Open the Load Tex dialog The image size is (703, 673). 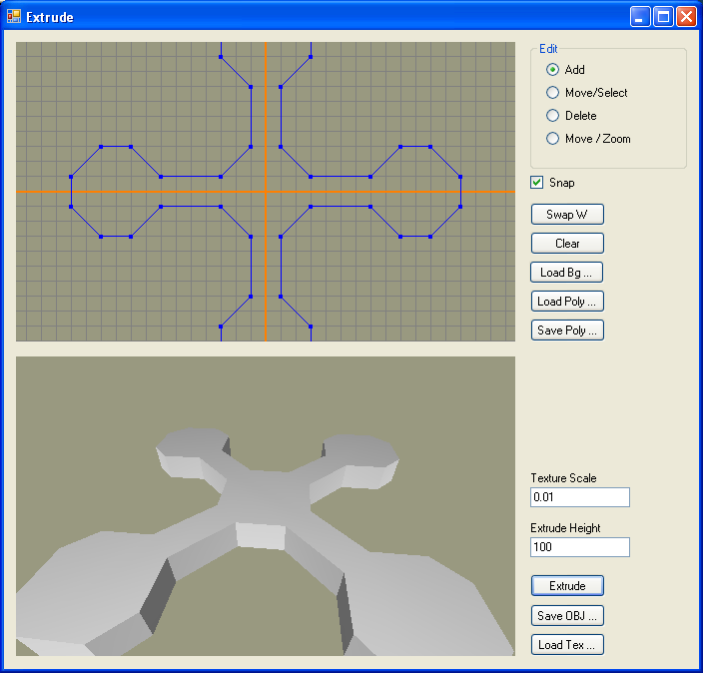coord(567,645)
